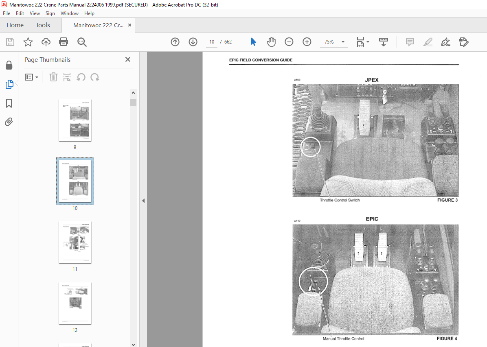
Task: Select the page 11 thumbnail
Action: click(x=75, y=242)
